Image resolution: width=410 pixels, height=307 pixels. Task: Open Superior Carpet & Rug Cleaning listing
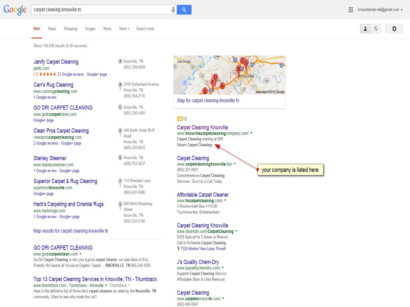coord(65,181)
